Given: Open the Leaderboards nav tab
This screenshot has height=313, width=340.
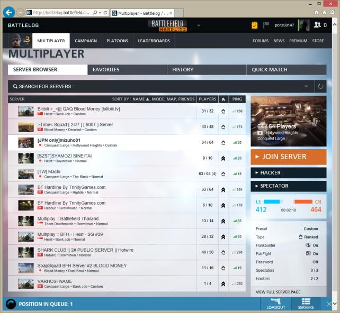Looking at the screenshot, I should (x=154, y=41).
